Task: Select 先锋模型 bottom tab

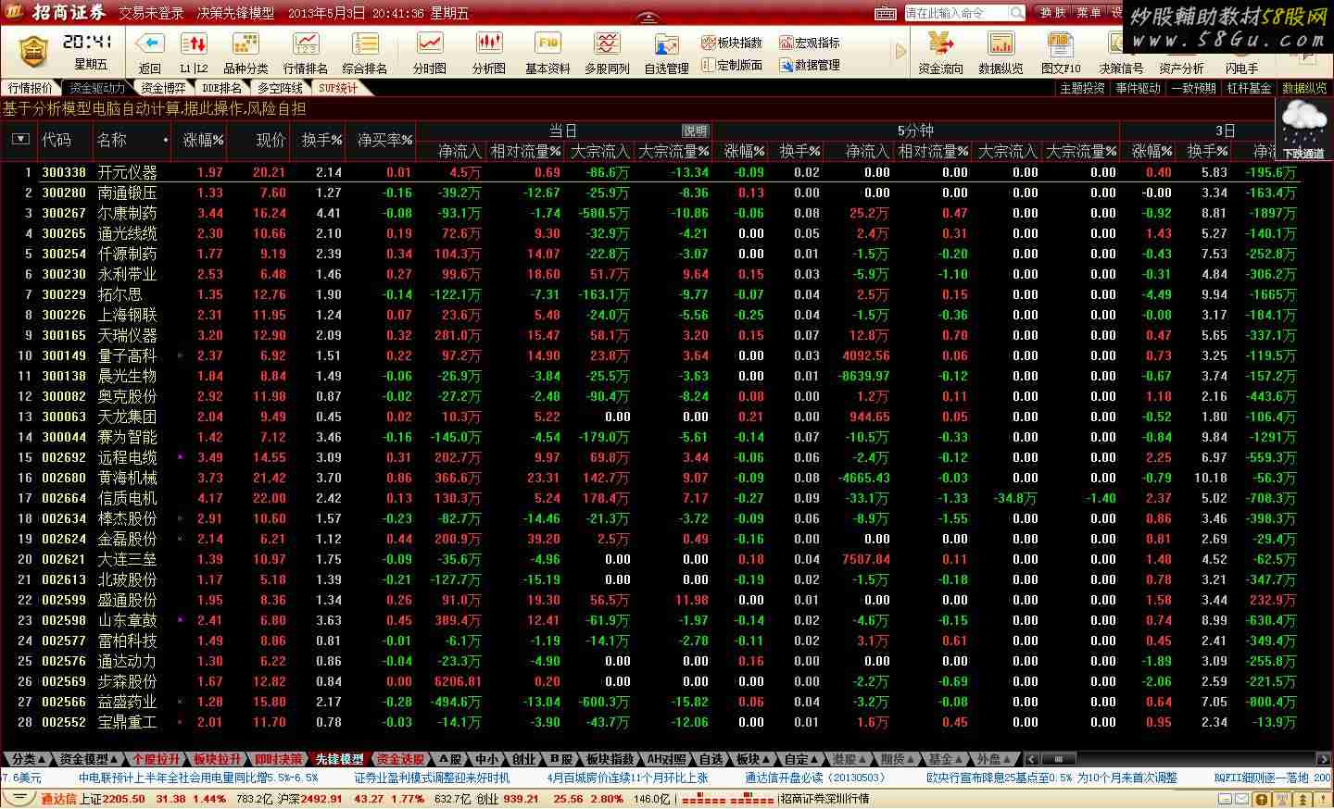Action: click(x=340, y=759)
